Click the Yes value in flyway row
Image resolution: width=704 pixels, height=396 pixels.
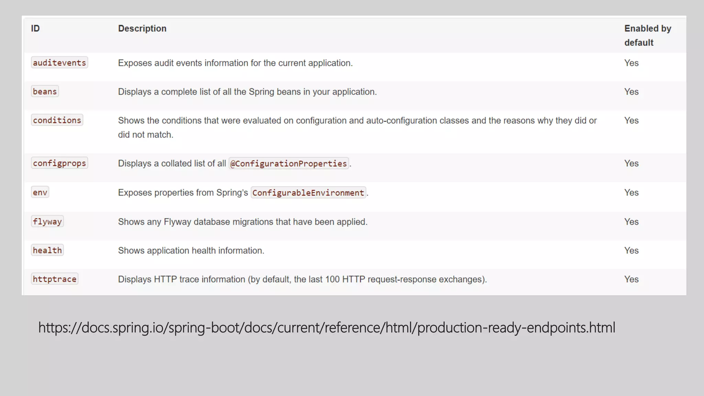pos(631,222)
